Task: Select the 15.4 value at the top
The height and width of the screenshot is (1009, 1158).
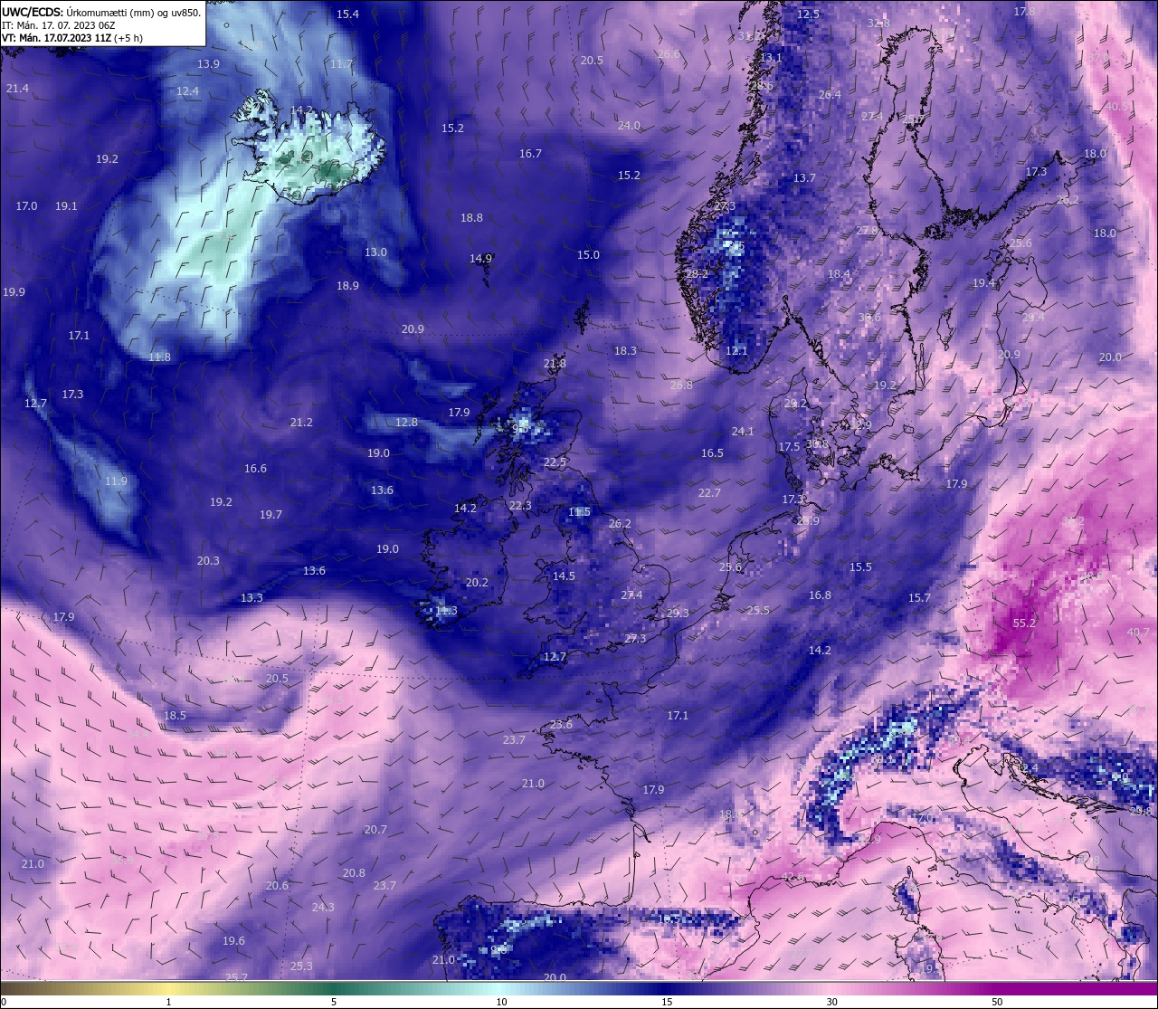Action: 347,14
